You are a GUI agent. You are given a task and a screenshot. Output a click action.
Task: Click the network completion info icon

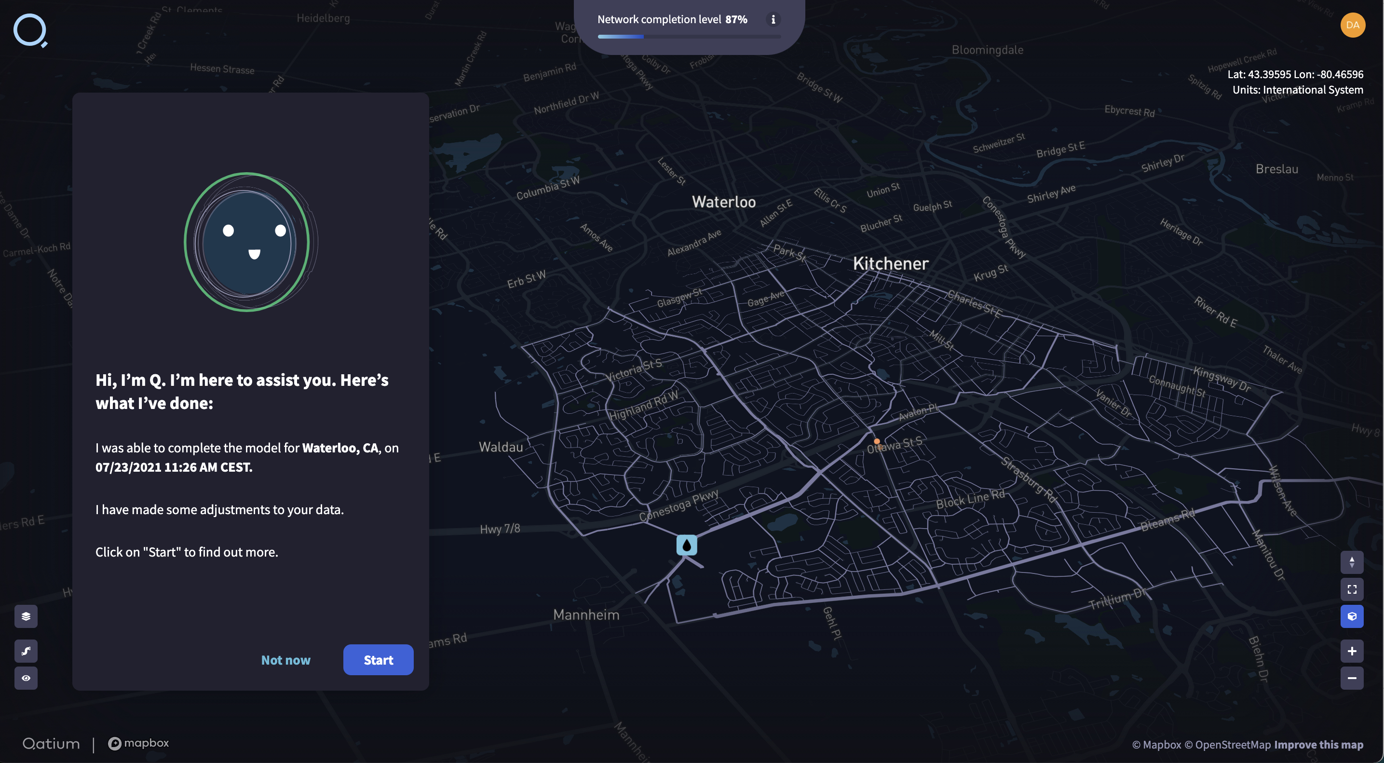(773, 19)
